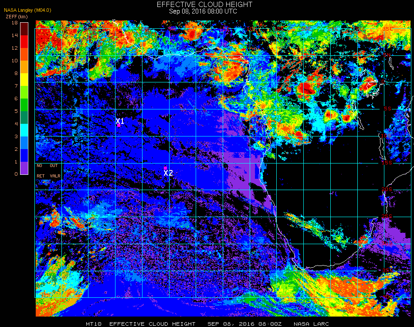
Task: Click the 'Sep 08, 2016 08:00 UTC' date text
Action: coord(203,11)
